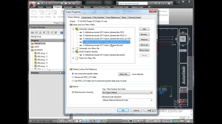Image resolution: width=222 pixels, height=124 pixels.
Task: Expand the Panel Icon Menu File node
Action: pyautogui.click(x=73, y=58)
